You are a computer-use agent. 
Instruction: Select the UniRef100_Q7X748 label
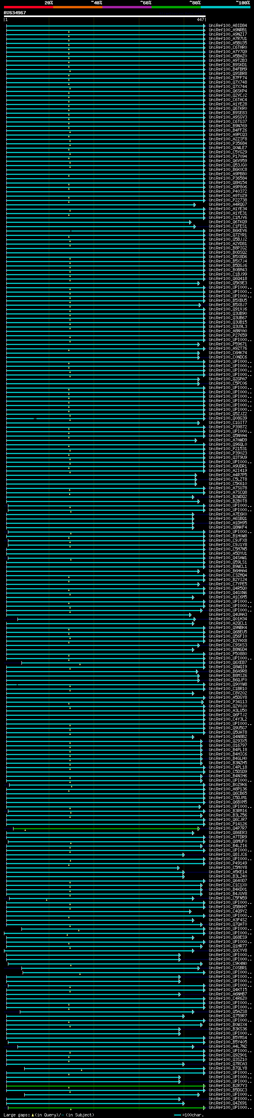228,82
